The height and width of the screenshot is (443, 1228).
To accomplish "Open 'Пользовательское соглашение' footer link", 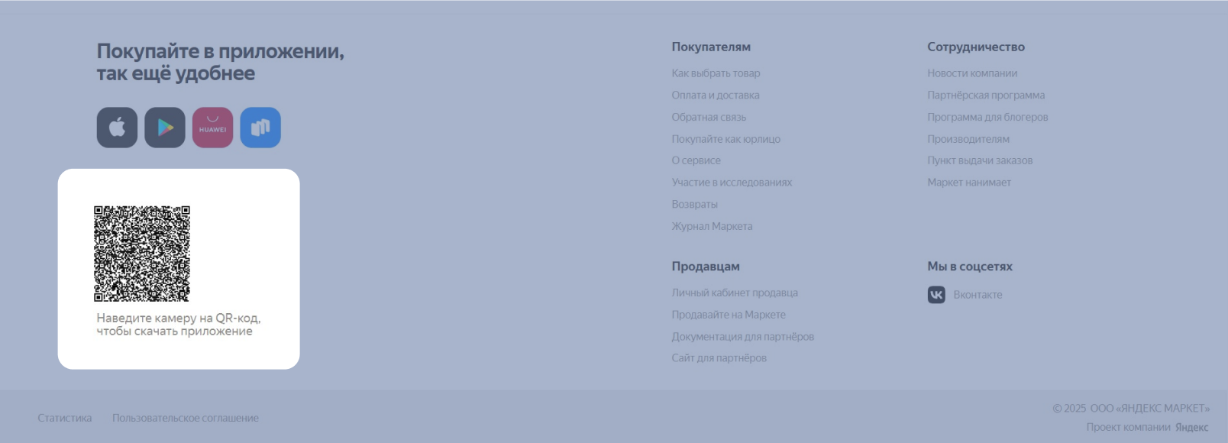I will 186,418.
